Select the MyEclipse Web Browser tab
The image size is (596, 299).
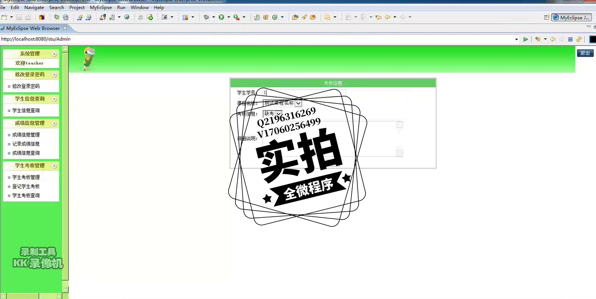click(33, 28)
